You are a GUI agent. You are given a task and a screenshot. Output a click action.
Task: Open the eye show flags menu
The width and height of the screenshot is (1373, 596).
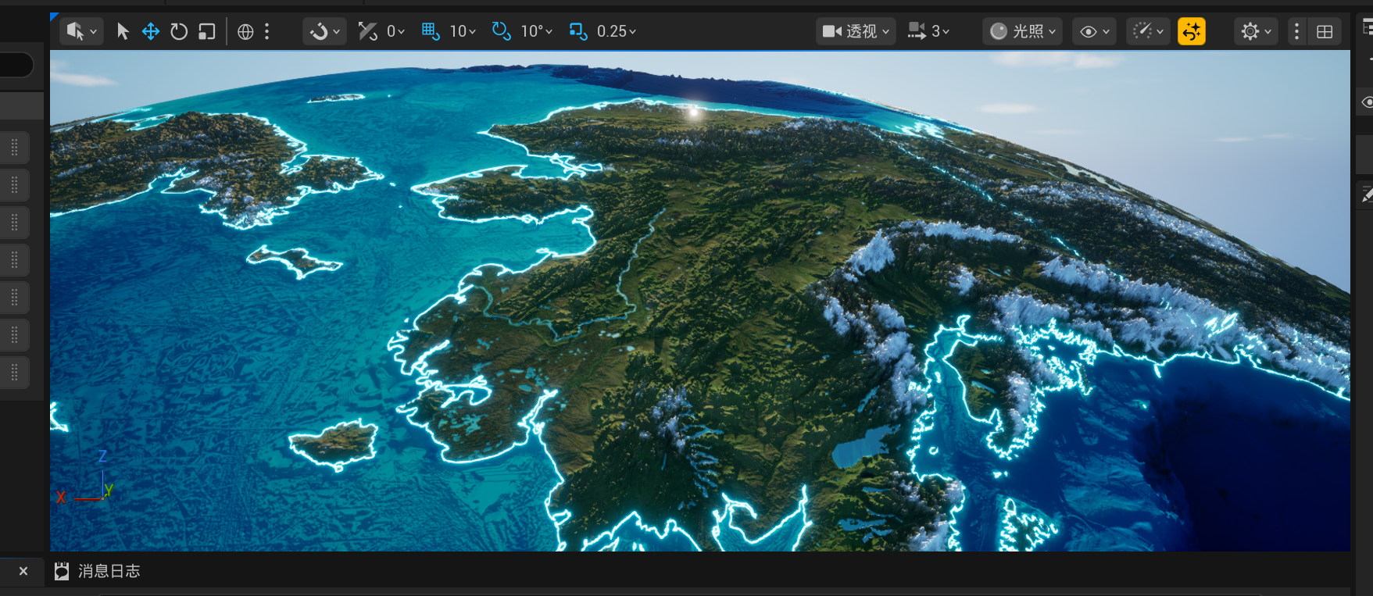coord(1093,31)
